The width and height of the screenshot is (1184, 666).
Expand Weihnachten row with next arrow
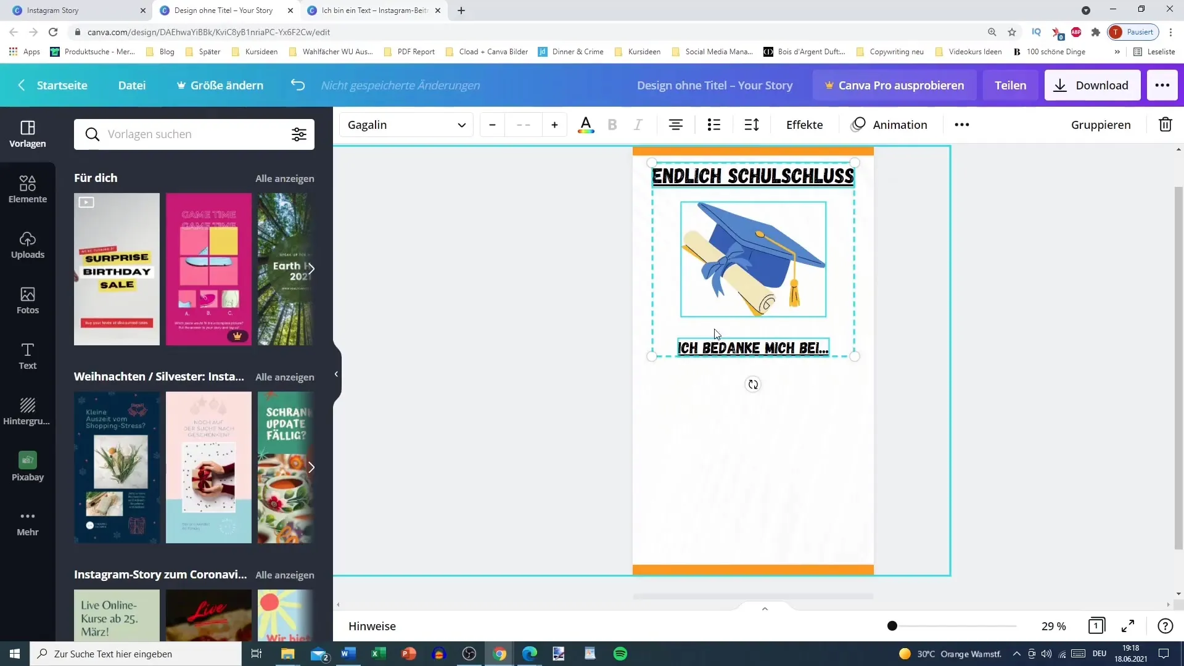click(x=311, y=467)
